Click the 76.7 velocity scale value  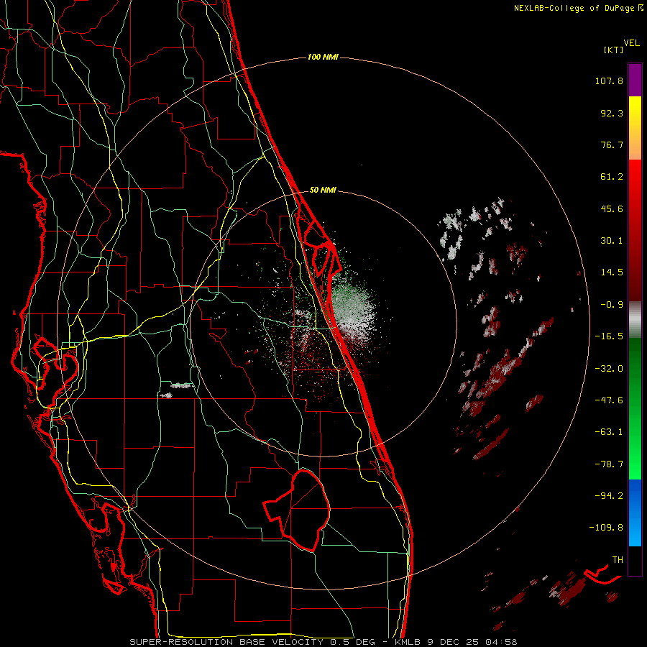tap(612, 144)
